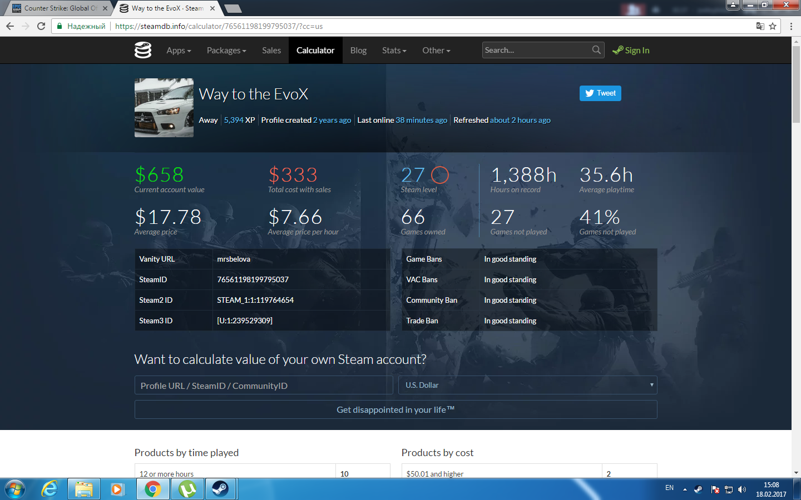Open Steam from the taskbar
The image size is (801, 500).
tap(220, 489)
